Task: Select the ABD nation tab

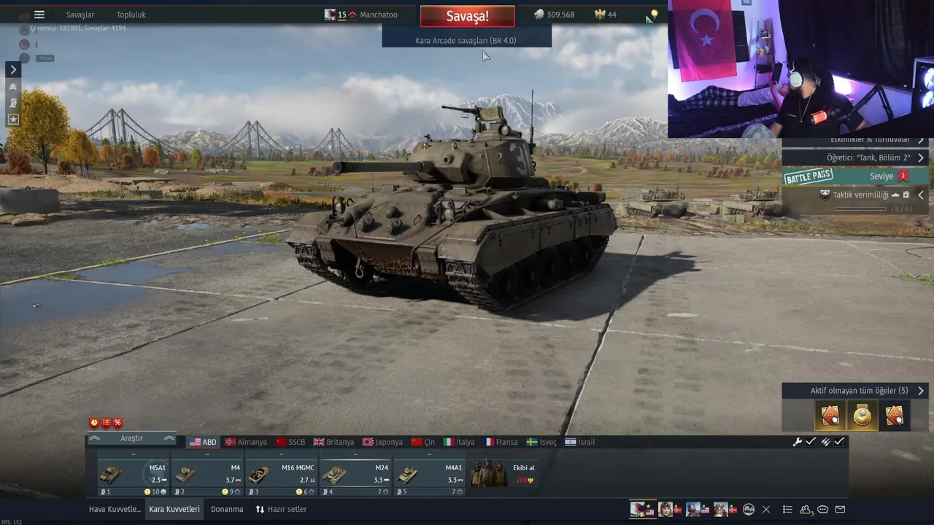Action: click(203, 442)
